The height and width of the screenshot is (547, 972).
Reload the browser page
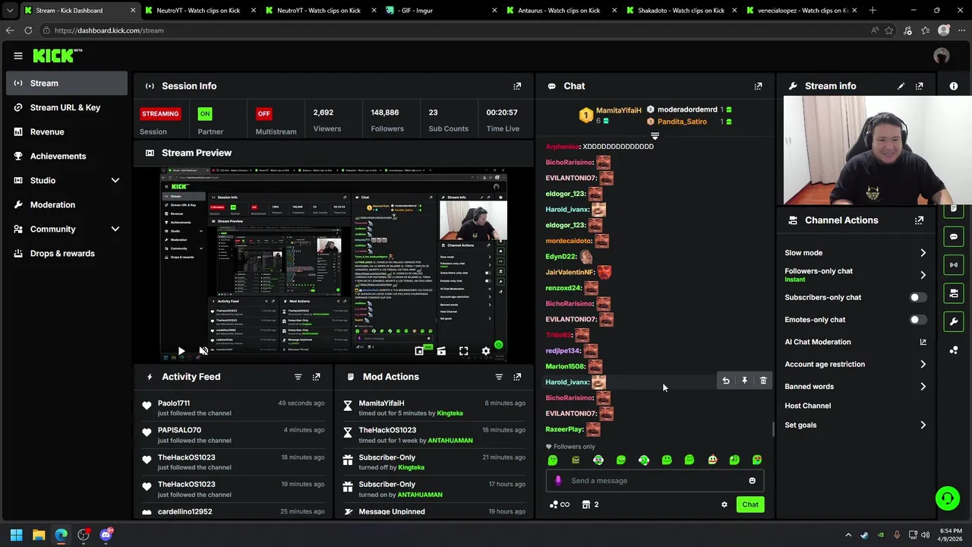pyautogui.click(x=28, y=30)
